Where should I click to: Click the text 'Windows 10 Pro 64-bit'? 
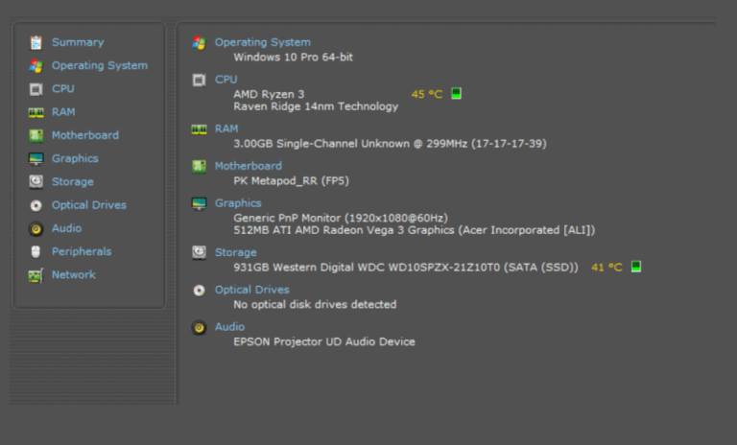(294, 58)
